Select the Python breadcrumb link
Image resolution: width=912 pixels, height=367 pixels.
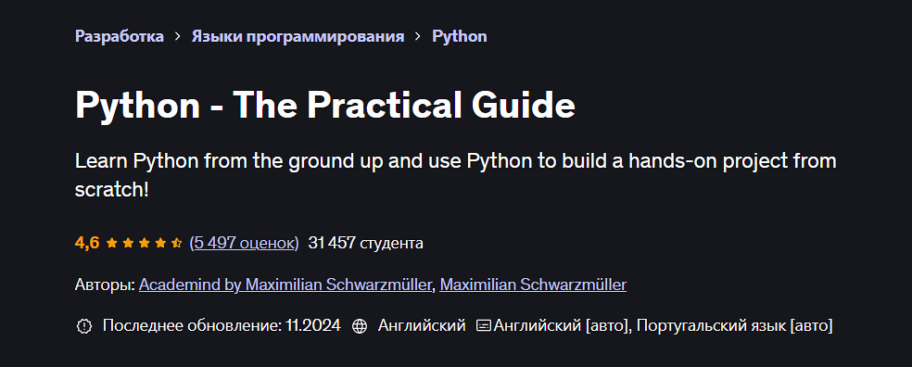point(460,37)
